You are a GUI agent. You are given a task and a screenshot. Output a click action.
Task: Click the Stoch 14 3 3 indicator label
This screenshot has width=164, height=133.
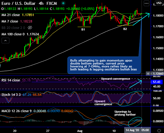[11, 95]
